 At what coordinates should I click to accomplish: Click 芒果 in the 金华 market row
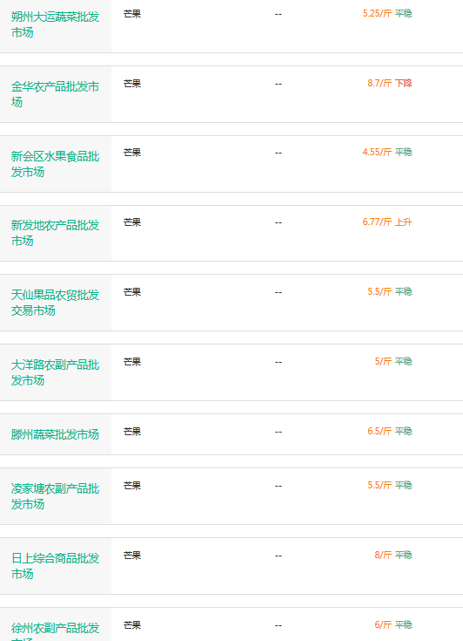point(132,84)
